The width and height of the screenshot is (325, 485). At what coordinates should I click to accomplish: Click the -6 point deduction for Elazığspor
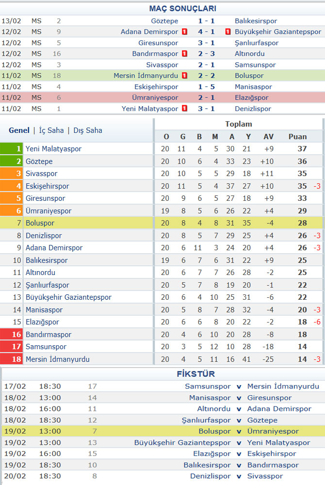317,322
